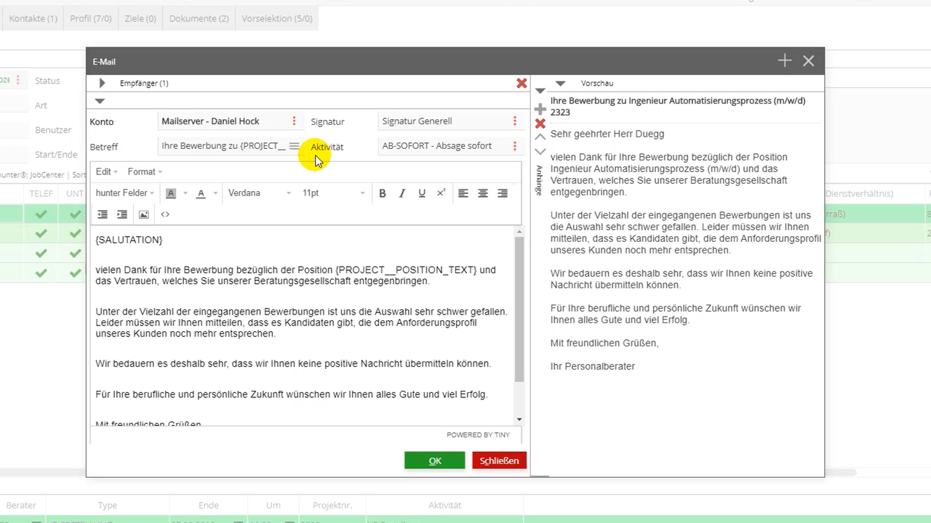Remove attachment with the side red X
The image size is (931, 523).
pyautogui.click(x=540, y=123)
